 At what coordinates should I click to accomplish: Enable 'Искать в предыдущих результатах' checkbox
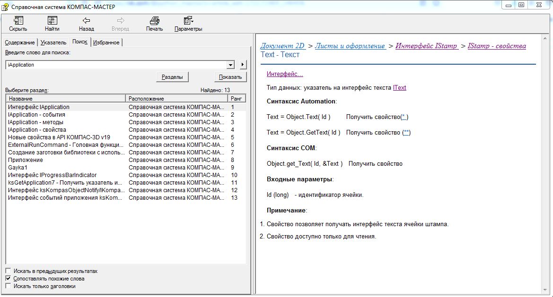pos(8,271)
